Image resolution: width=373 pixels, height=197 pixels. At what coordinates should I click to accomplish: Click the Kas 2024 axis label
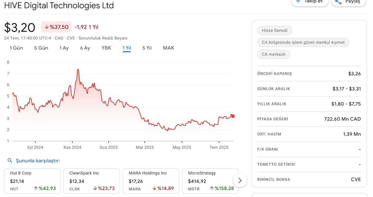coord(72,147)
